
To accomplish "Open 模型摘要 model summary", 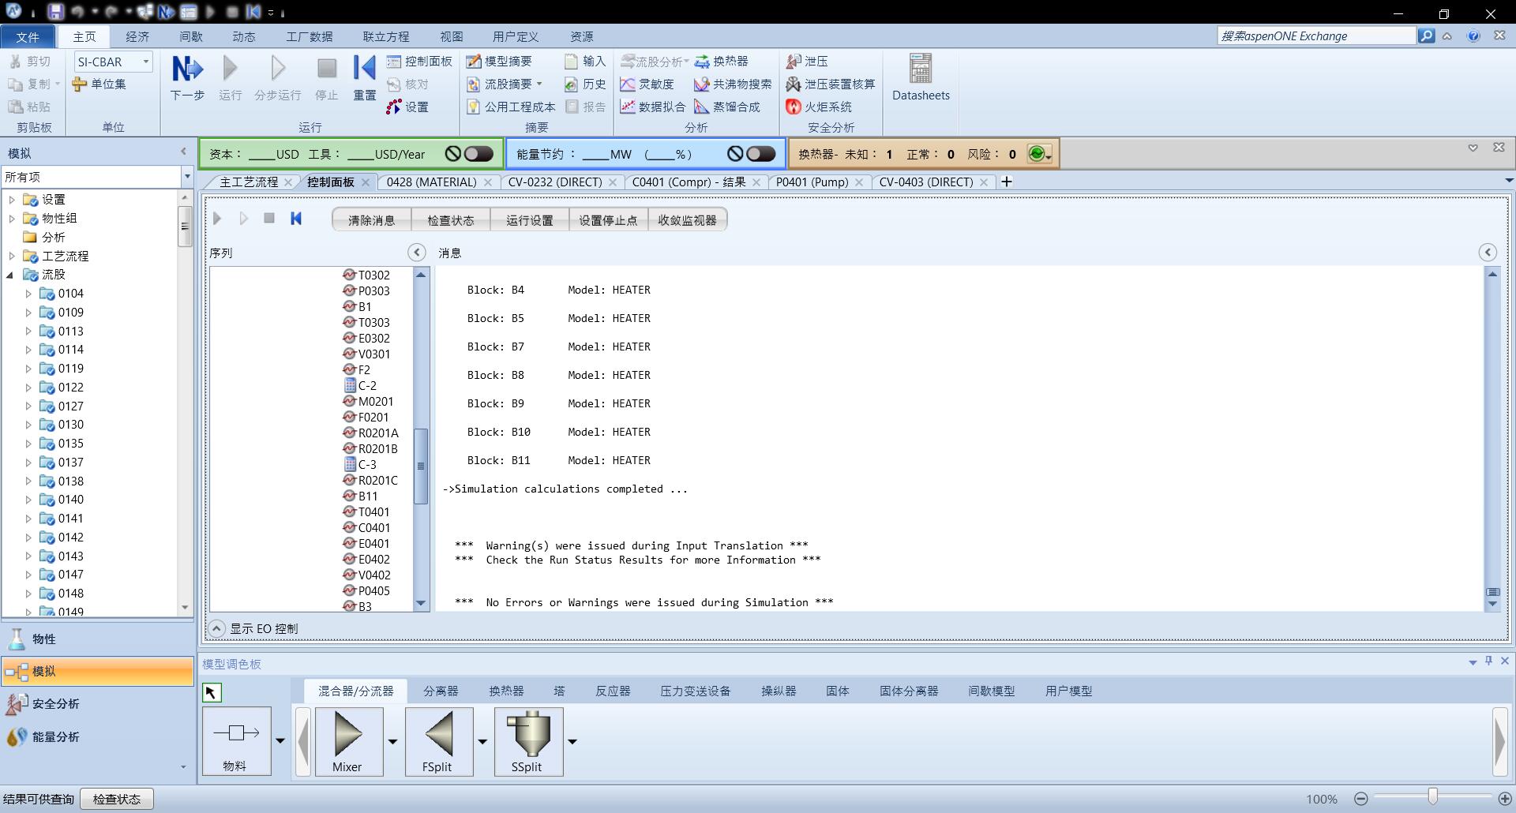I will tap(499, 61).
